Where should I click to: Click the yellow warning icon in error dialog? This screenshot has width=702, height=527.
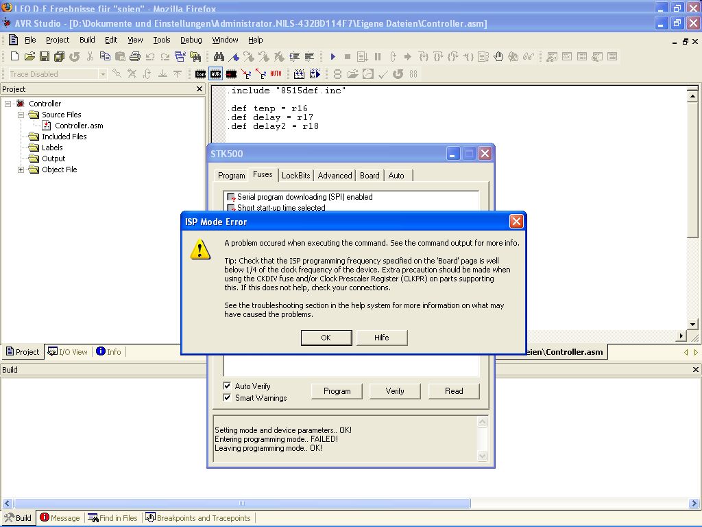(x=200, y=249)
